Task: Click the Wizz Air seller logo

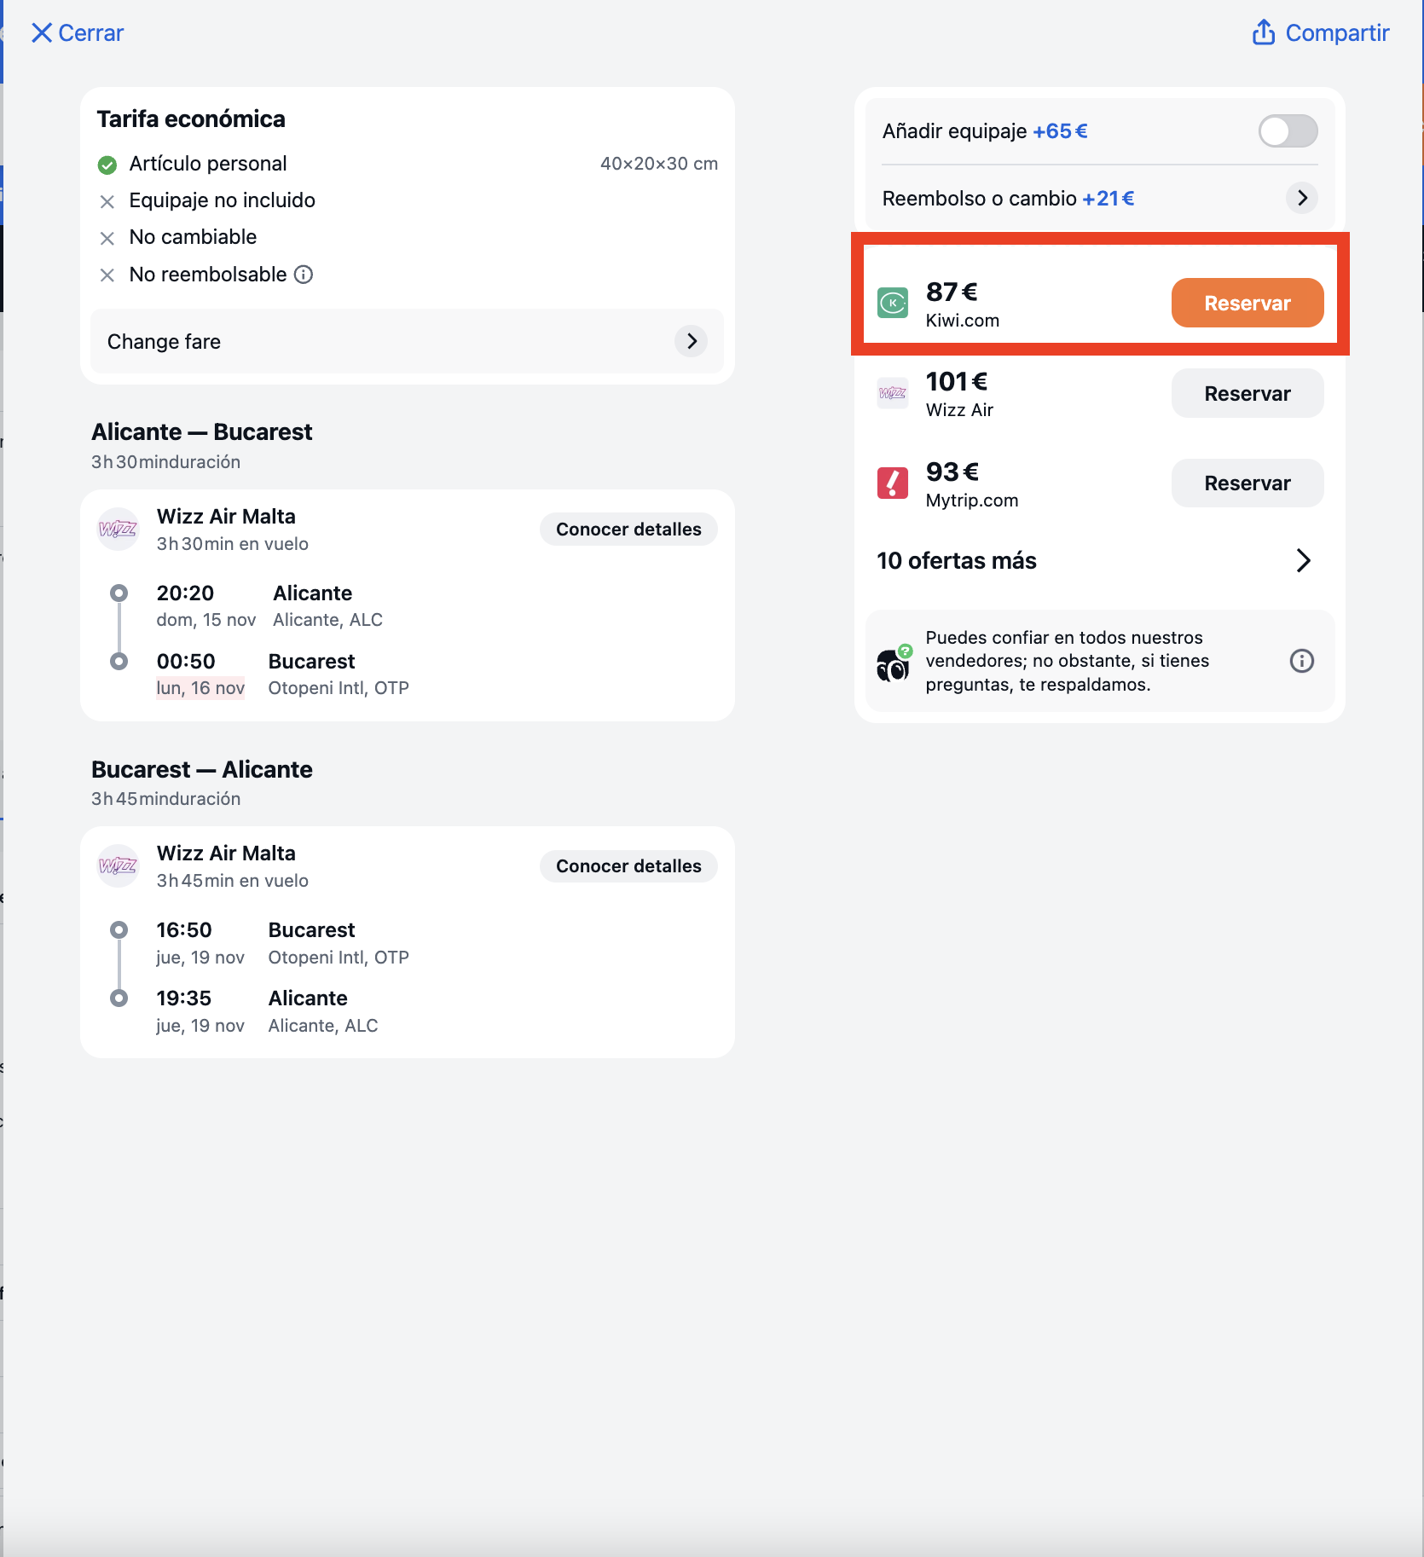Action: pos(893,393)
